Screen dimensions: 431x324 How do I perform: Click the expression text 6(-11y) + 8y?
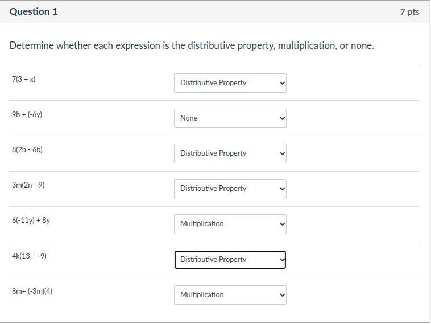pos(31,221)
